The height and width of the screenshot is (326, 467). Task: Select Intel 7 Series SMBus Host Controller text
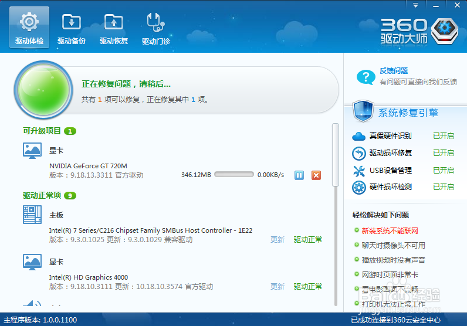click(151, 230)
